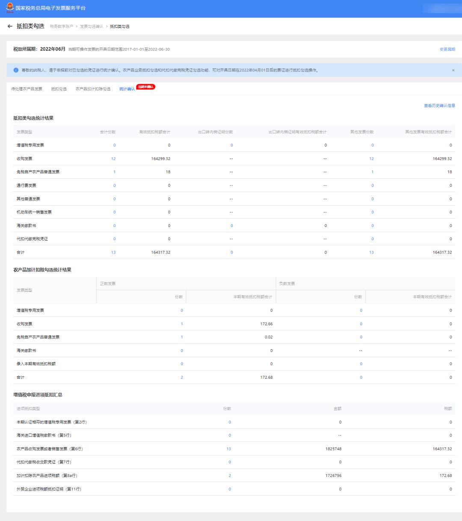Image resolution: width=462 pixels, height=521 pixels.
Task: Open 收购发票 合计份数 count of 12
Action: pos(113,159)
